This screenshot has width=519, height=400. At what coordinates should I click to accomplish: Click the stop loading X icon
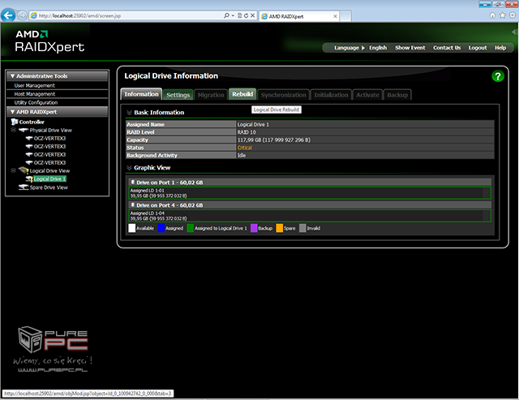(252, 15)
